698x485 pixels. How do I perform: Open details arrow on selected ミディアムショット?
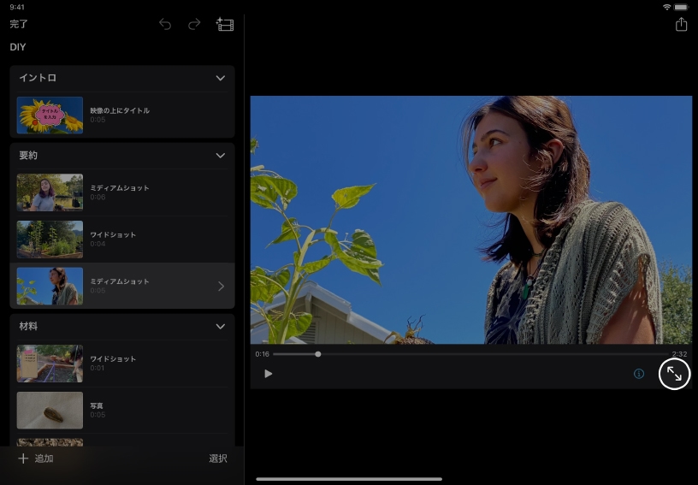pos(221,287)
